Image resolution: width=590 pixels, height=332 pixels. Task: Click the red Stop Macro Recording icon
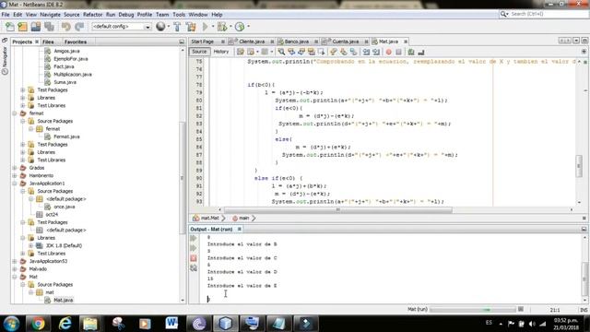[389, 52]
